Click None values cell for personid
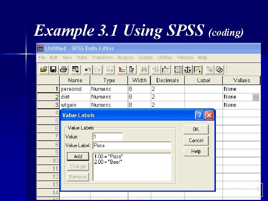Viewport: 268px width, 201px height. tap(242, 89)
